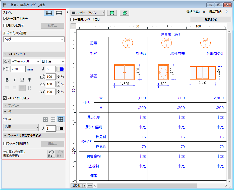234x190 pixels.
Task: Open the 日本語 script dropdown
Action: 53,61
